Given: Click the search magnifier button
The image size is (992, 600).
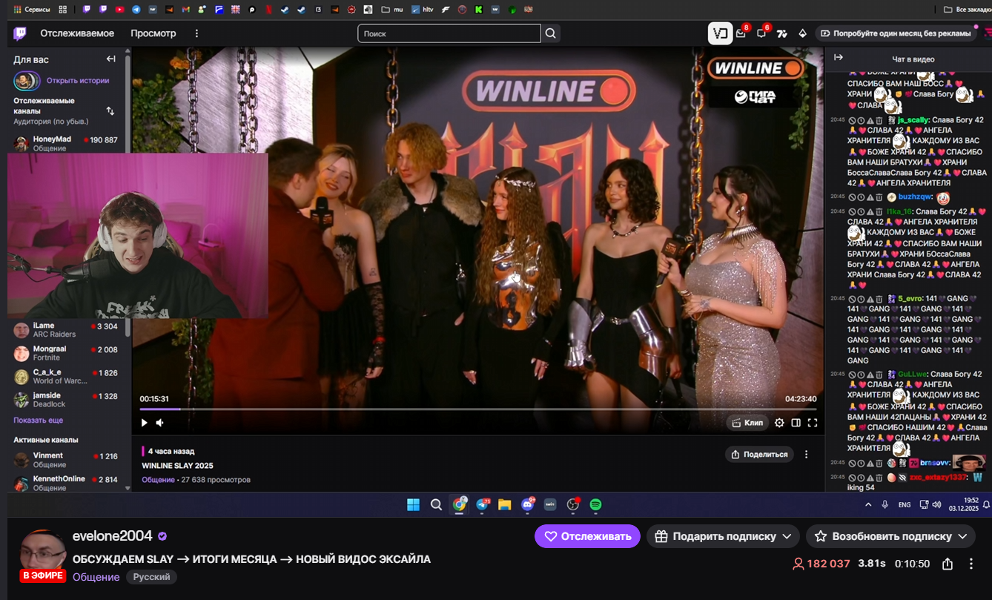Looking at the screenshot, I should (x=551, y=33).
